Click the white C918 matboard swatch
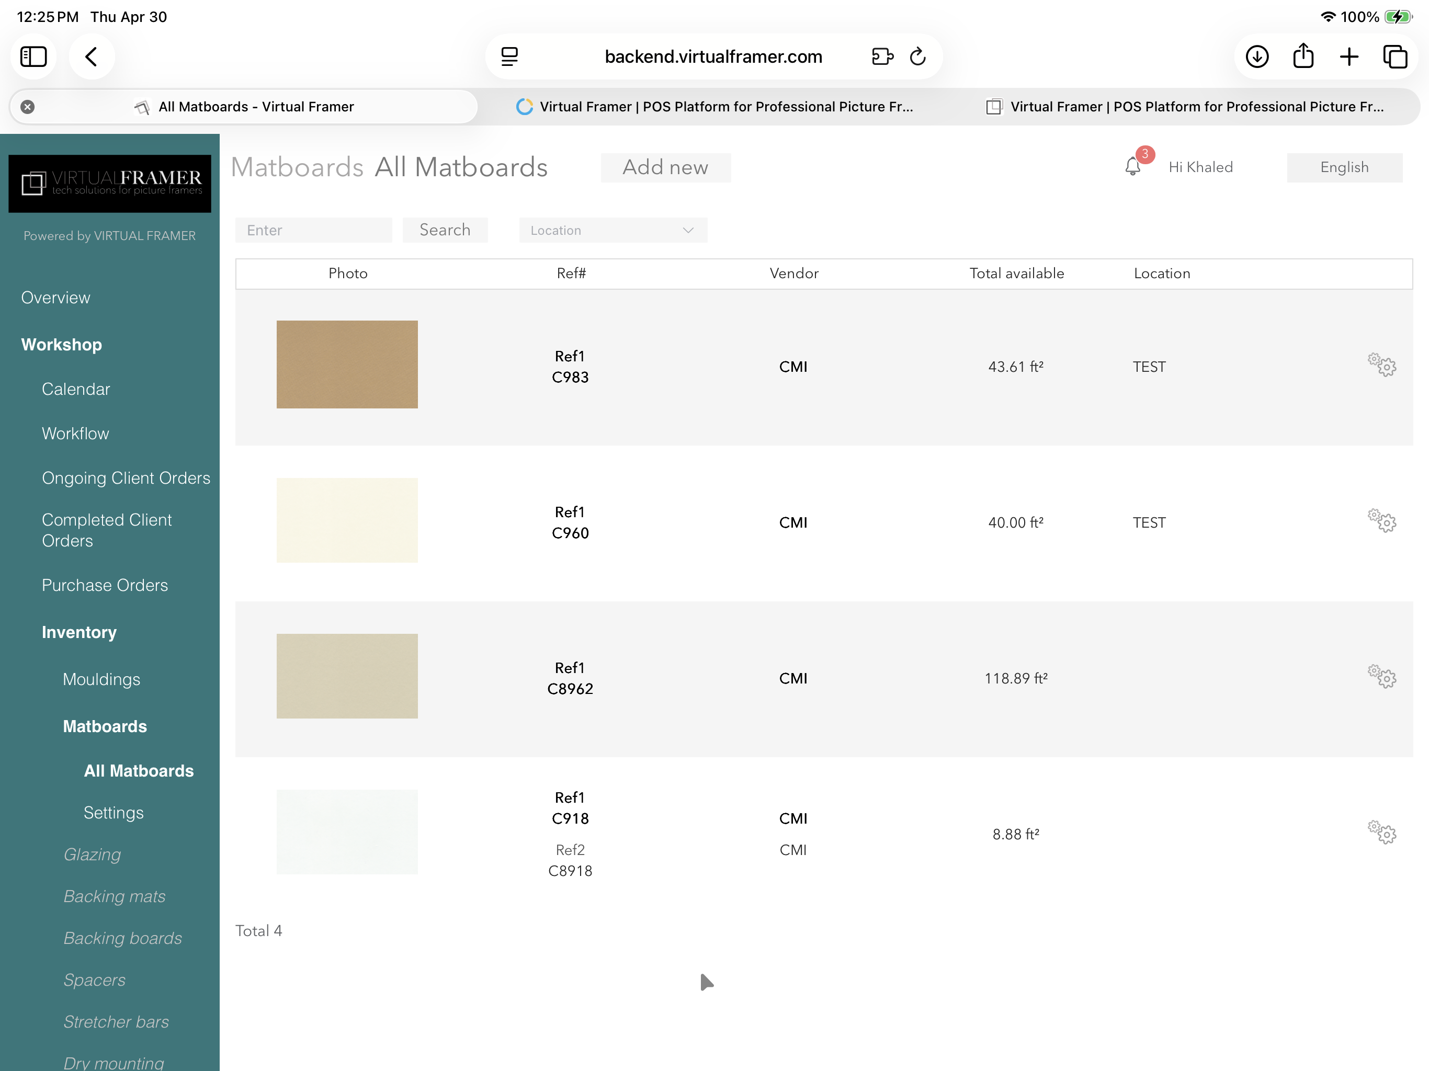Image resolution: width=1429 pixels, height=1071 pixels. [x=347, y=831]
